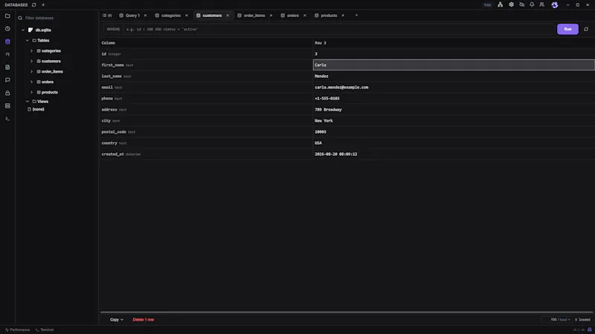
Task: Open the user avatar menu
Action: pos(555,5)
